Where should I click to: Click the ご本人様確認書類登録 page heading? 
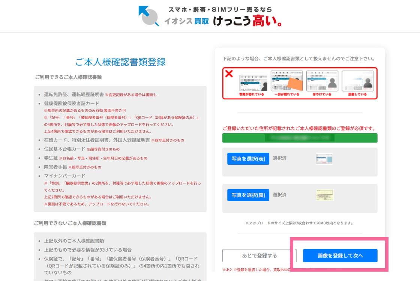click(120, 62)
